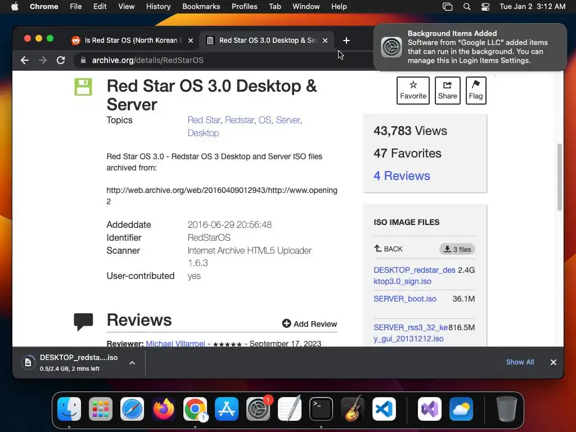This screenshot has height=432, width=576.
Task: Click the Reviews speech bubble icon
Action: pos(83,321)
